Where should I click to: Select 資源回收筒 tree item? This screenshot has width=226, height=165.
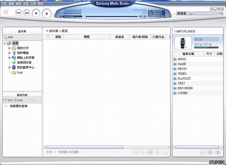pyautogui.click(x=24, y=63)
